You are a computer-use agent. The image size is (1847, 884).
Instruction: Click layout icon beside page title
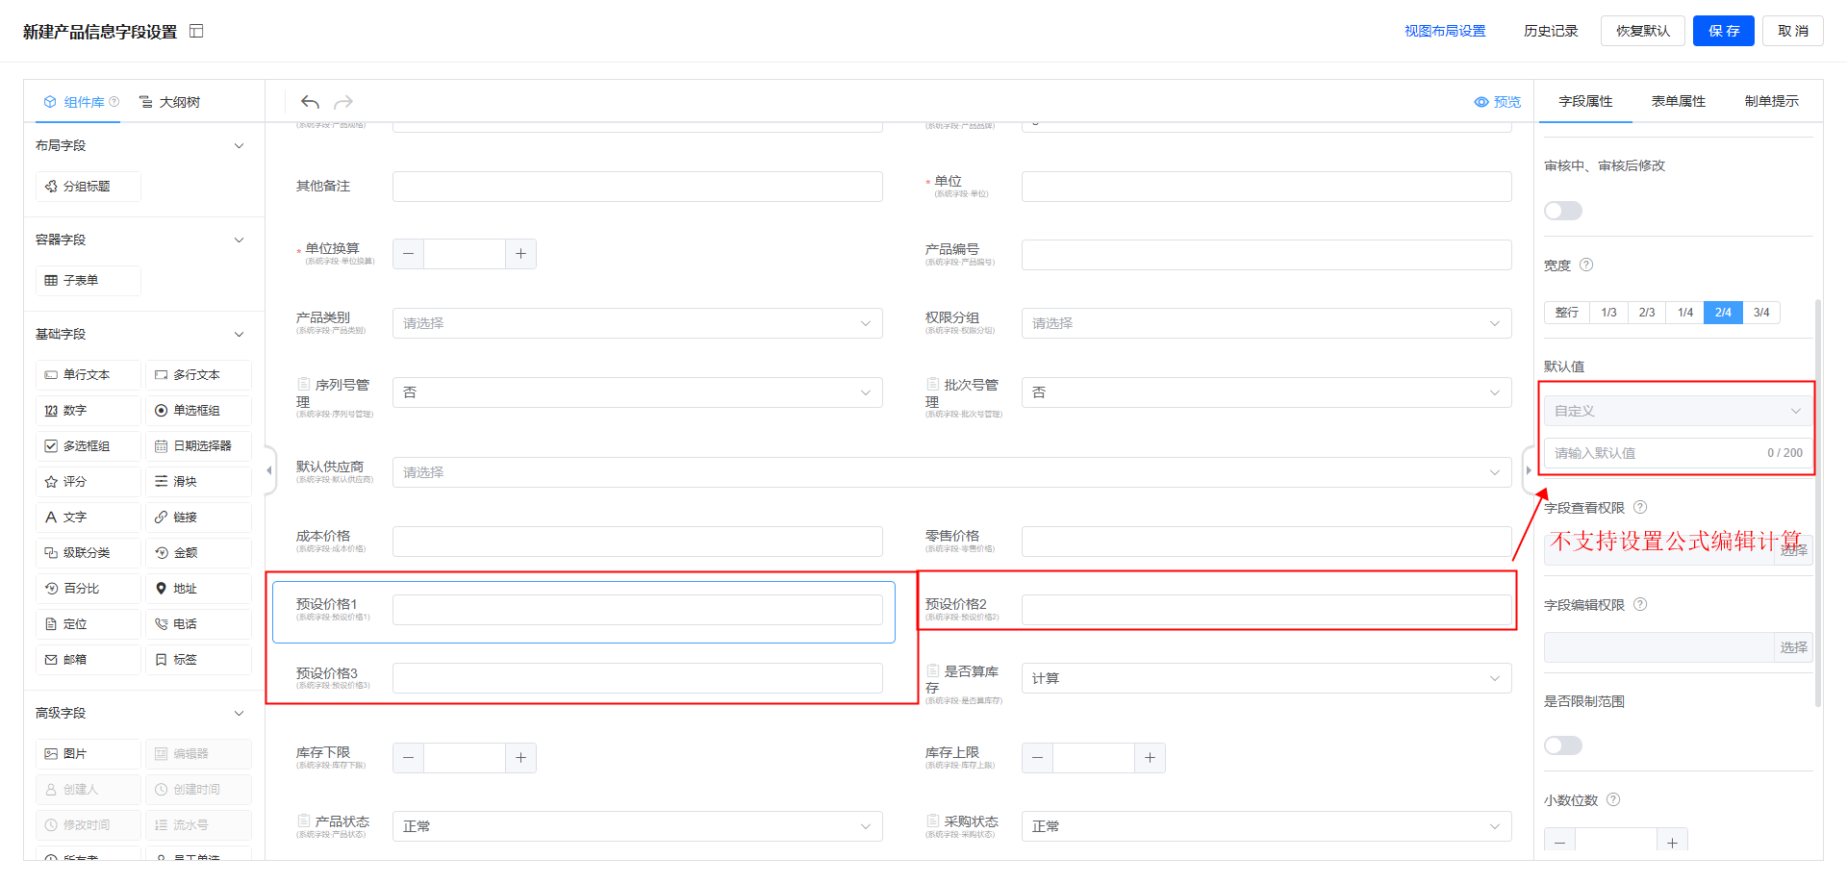(x=196, y=32)
